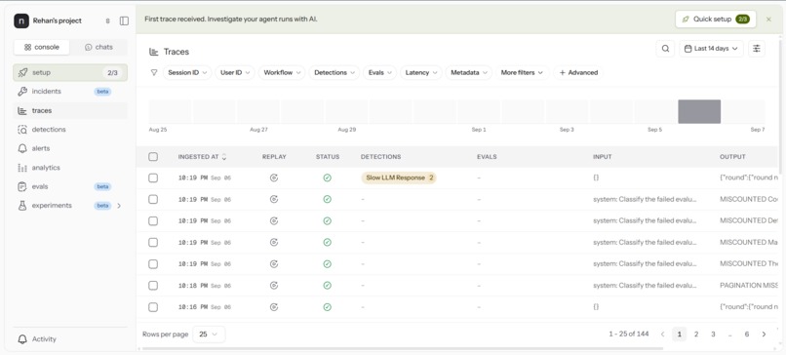Viewport: 786px width, 355px height.
Task: Open the project switcher arrows
Action: (107, 21)
